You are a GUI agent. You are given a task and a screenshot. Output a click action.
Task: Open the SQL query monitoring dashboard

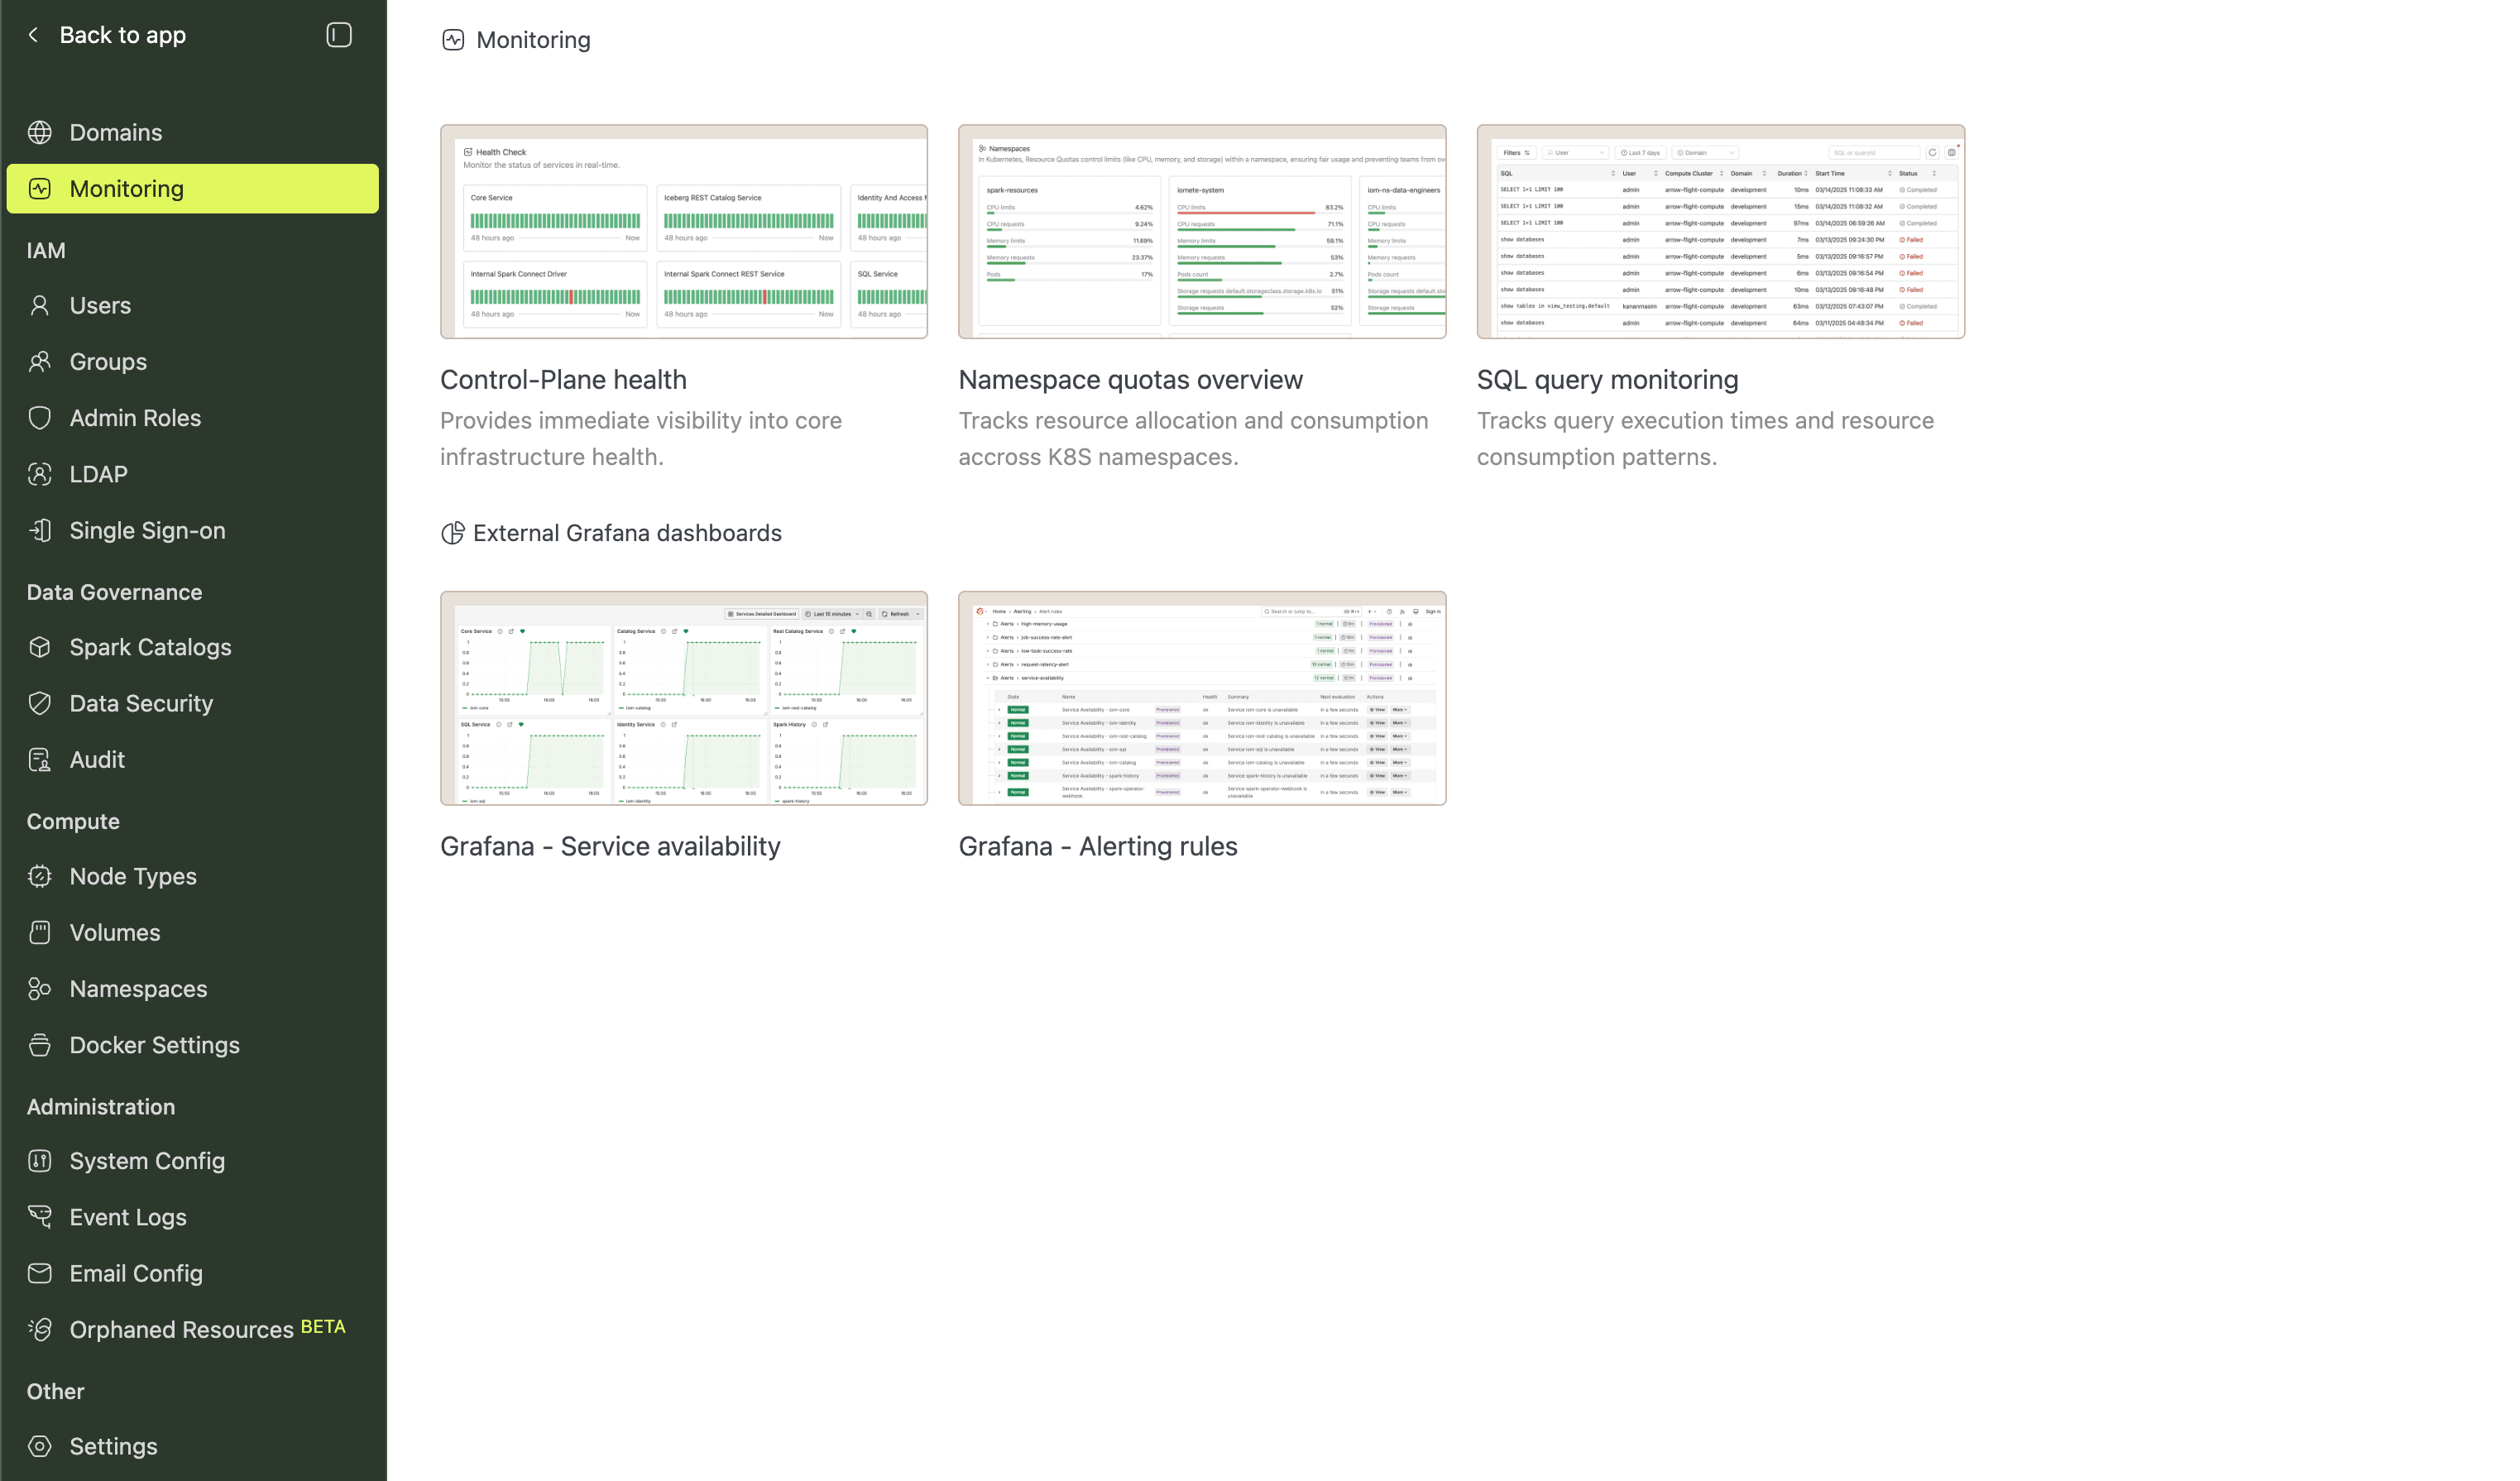tap(1721, 232)
